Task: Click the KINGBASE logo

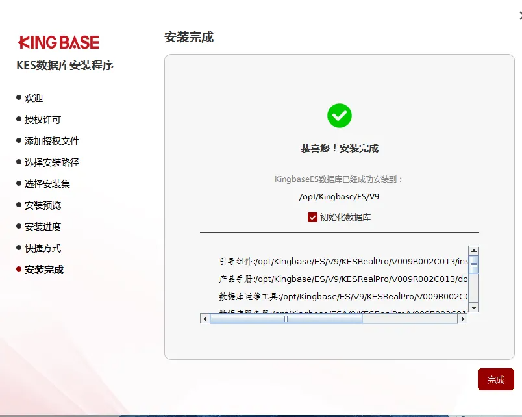Action: tap(58, 43)
